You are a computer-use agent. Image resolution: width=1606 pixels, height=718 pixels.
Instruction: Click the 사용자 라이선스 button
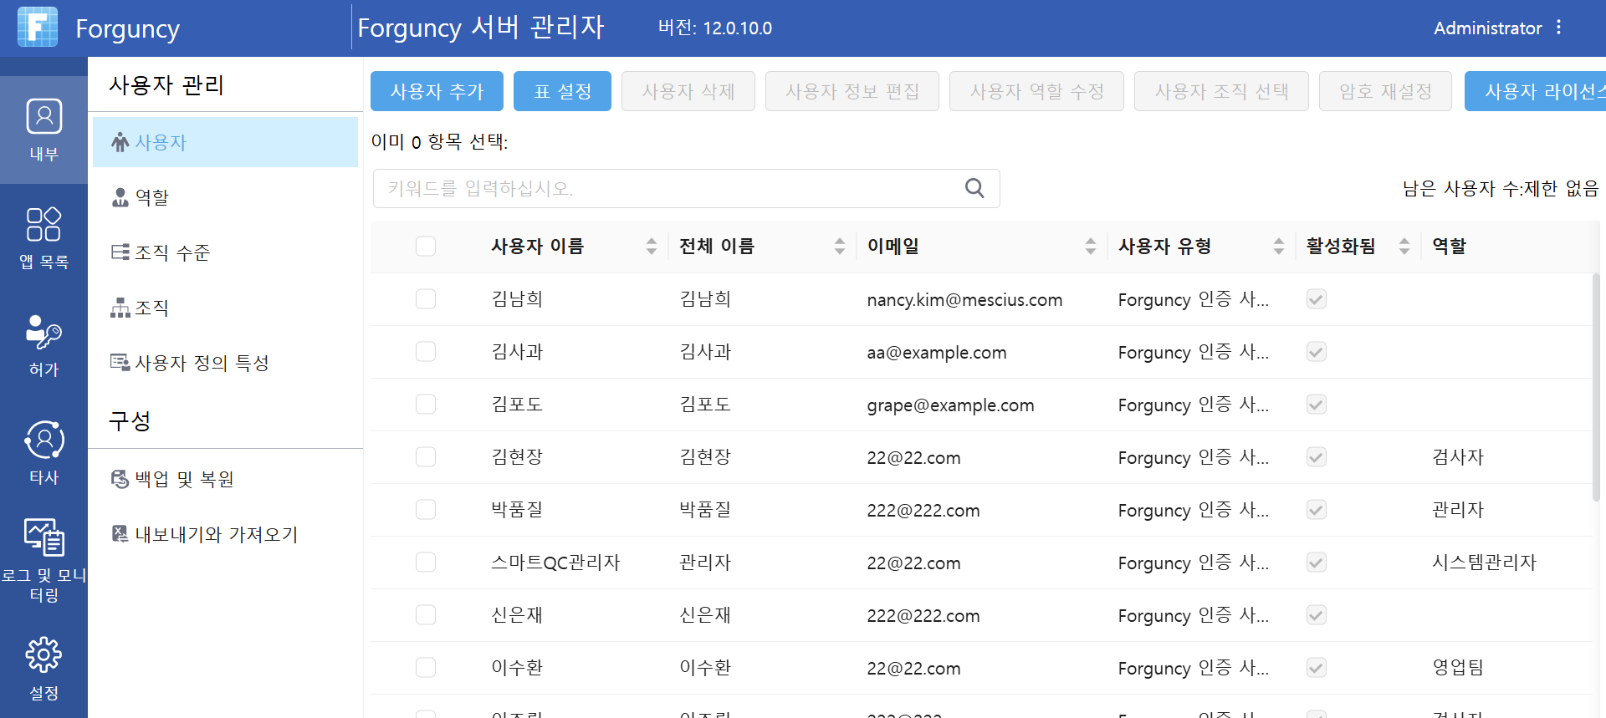(1536, 91)
